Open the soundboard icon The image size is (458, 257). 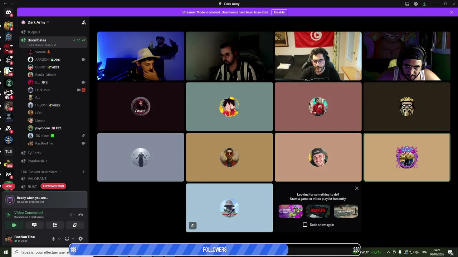[75, 225]
